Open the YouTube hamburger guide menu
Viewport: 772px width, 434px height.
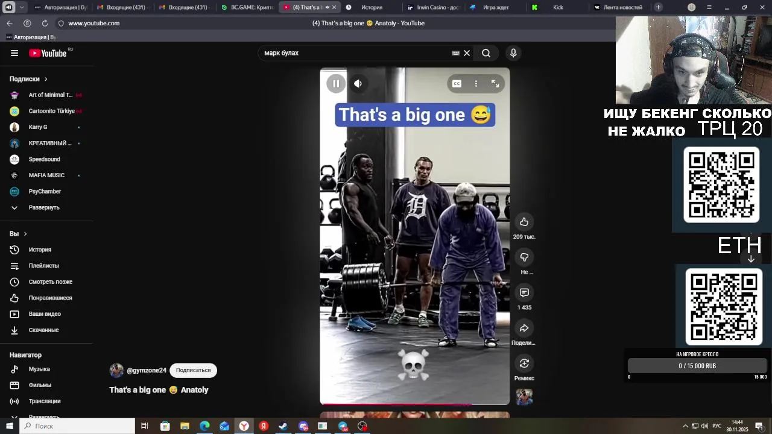pyautogui.click(x=14, y=53)
